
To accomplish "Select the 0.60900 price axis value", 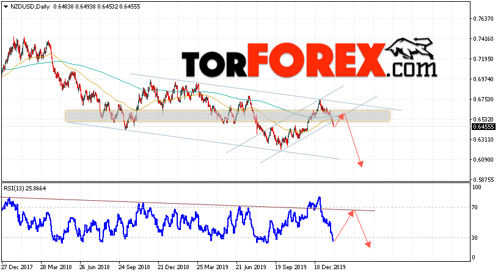I will pyautogui.click(x=483, y=160).
